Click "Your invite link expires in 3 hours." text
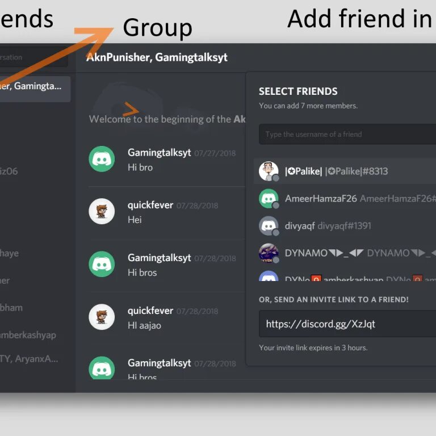The width and height of the screenshot is (436, 436). 313,348
